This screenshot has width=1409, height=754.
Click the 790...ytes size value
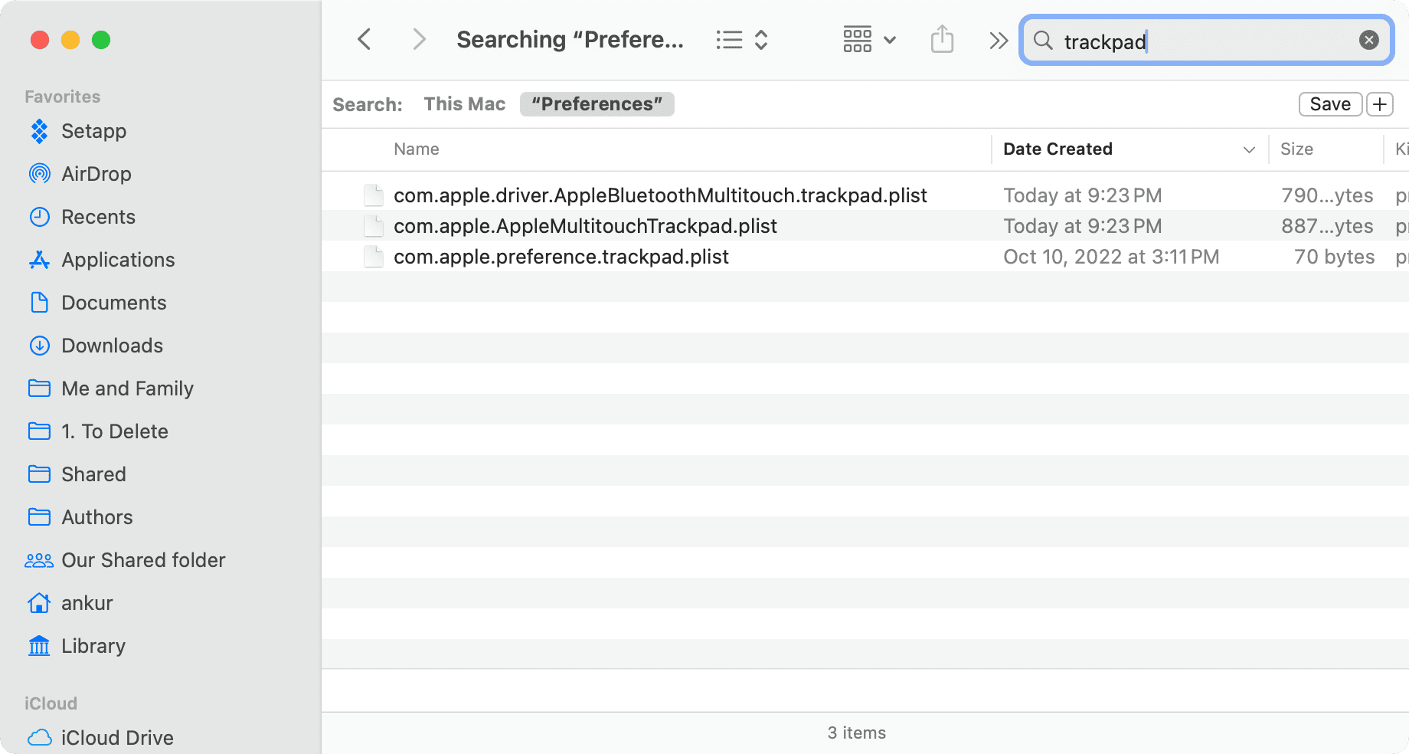pos(1327,195)
